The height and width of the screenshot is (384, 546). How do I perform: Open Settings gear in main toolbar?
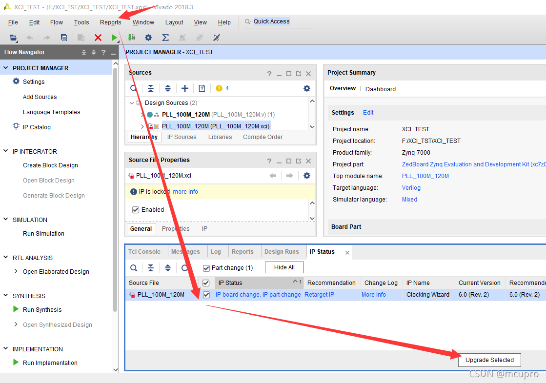click(x=148, y=38)
